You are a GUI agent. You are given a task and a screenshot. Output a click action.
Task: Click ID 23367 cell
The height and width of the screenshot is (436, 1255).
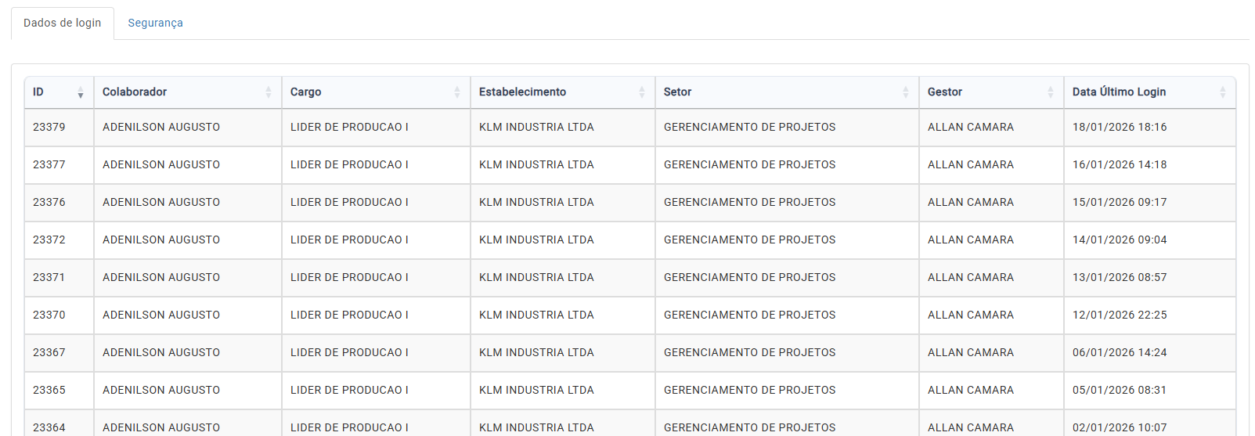(x=49, y=352)
